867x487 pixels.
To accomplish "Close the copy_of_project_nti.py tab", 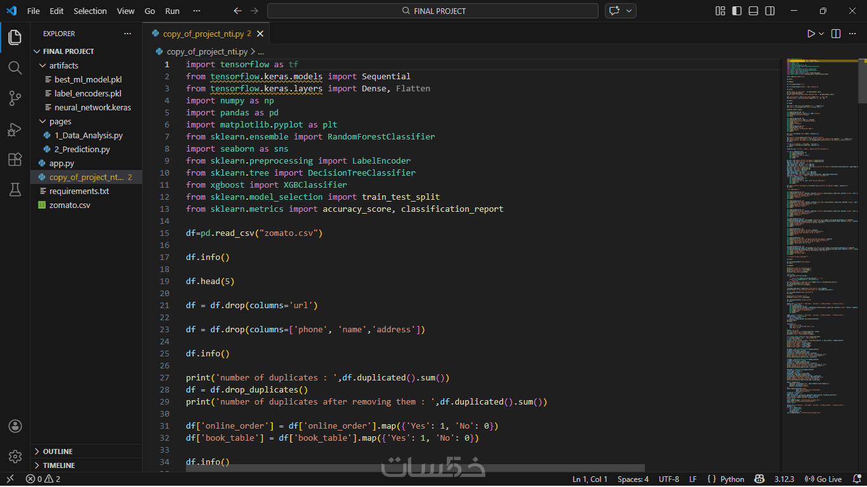I will coord(259,34).
